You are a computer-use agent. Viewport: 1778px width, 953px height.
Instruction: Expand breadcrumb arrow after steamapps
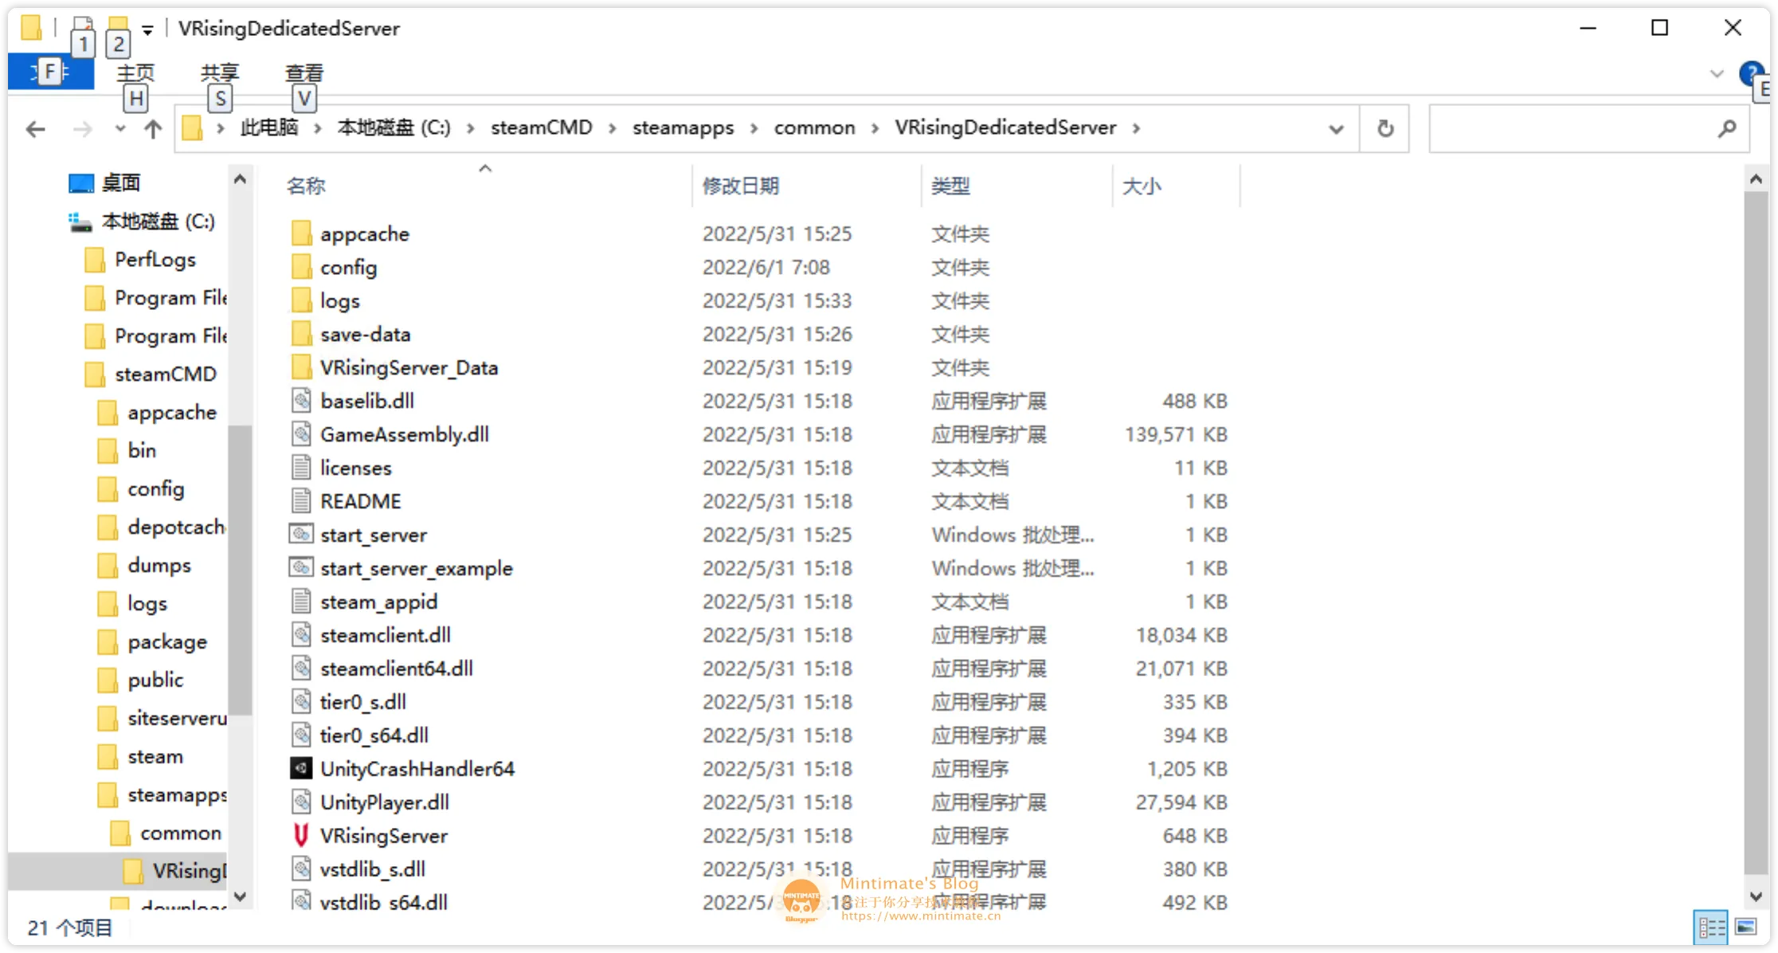[754, 128]
